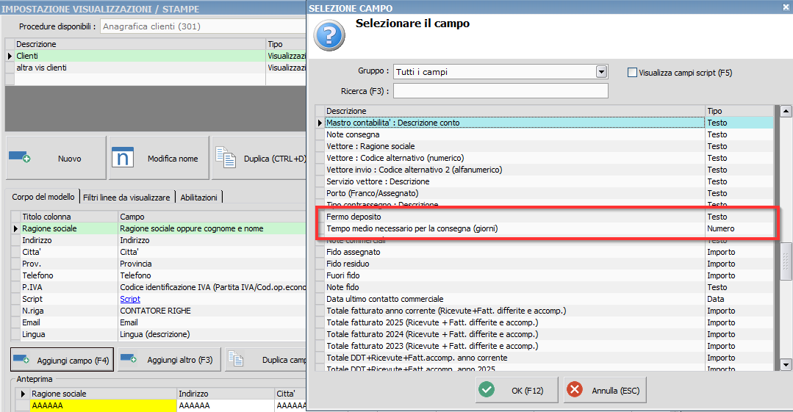Viewport: 793px width, 412px height.
Task: Click the Aggiungi campo (F4) icon
Action: click(21, 359)
